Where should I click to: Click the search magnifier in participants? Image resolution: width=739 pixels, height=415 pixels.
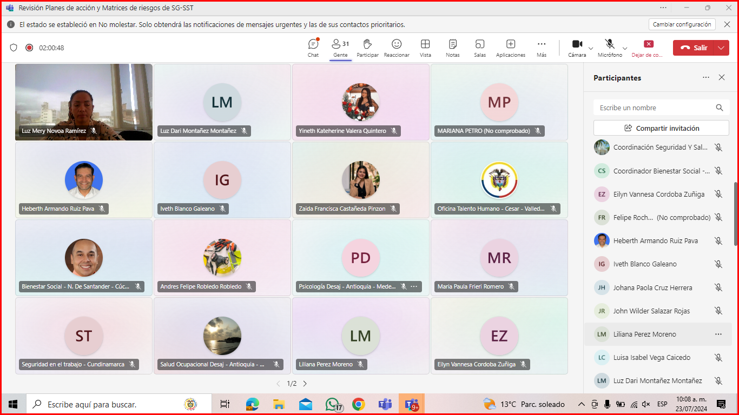point(720,108)
